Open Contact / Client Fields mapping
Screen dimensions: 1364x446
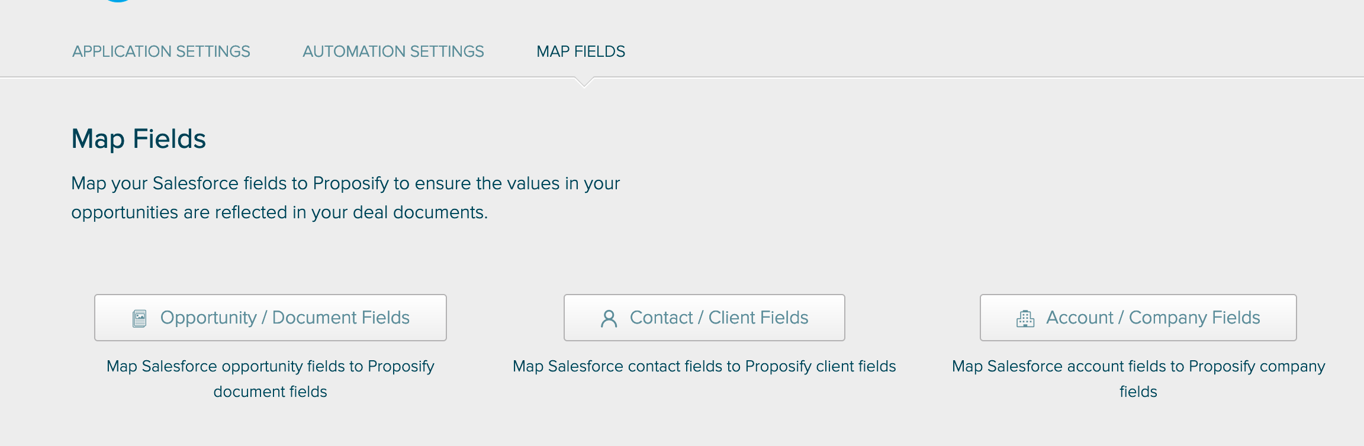pos(704,318)
